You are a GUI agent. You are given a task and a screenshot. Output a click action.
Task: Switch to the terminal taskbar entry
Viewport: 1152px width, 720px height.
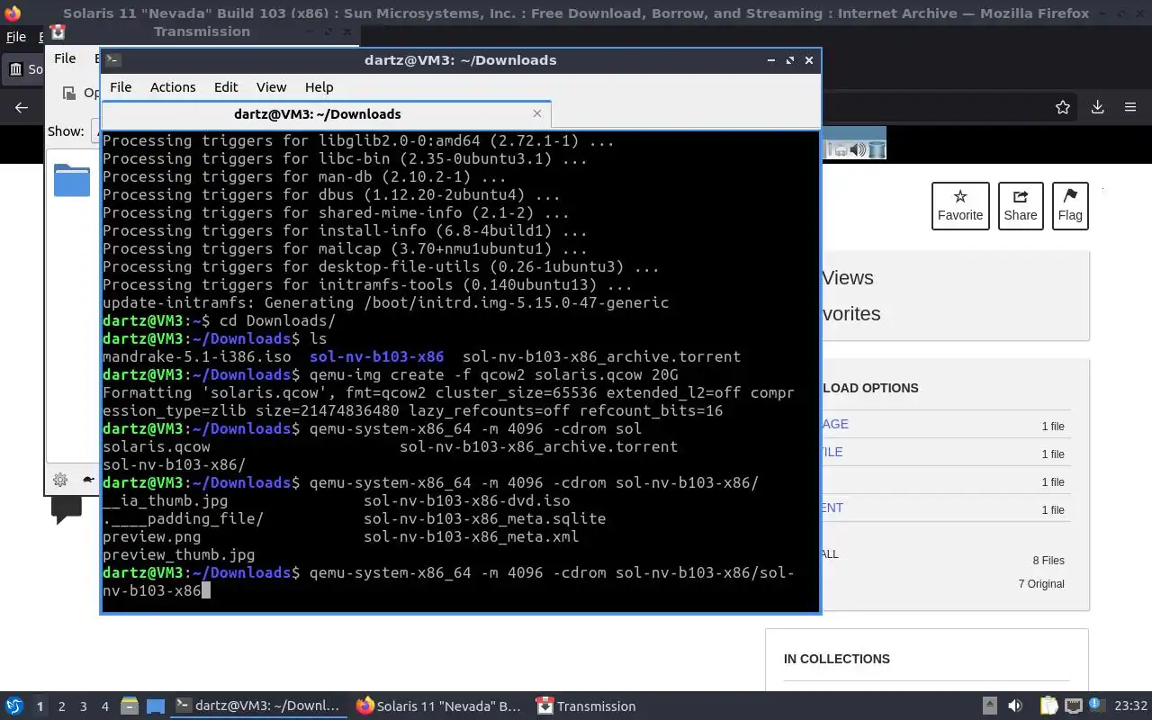(259, 706)
